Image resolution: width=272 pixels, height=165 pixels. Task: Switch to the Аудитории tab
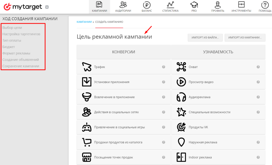pos(123,7)
